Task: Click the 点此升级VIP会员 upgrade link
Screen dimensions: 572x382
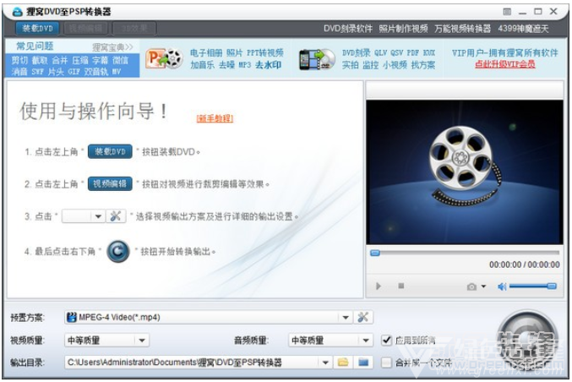Action: [x=505, y=64]
